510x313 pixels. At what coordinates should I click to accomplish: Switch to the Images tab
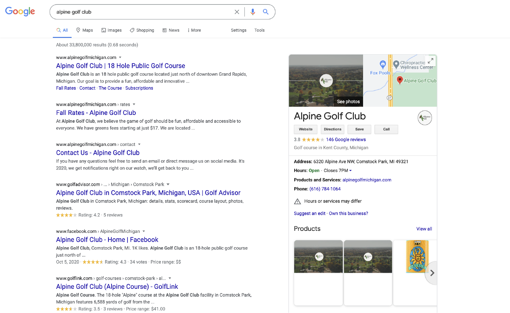(x=111, y=30)
